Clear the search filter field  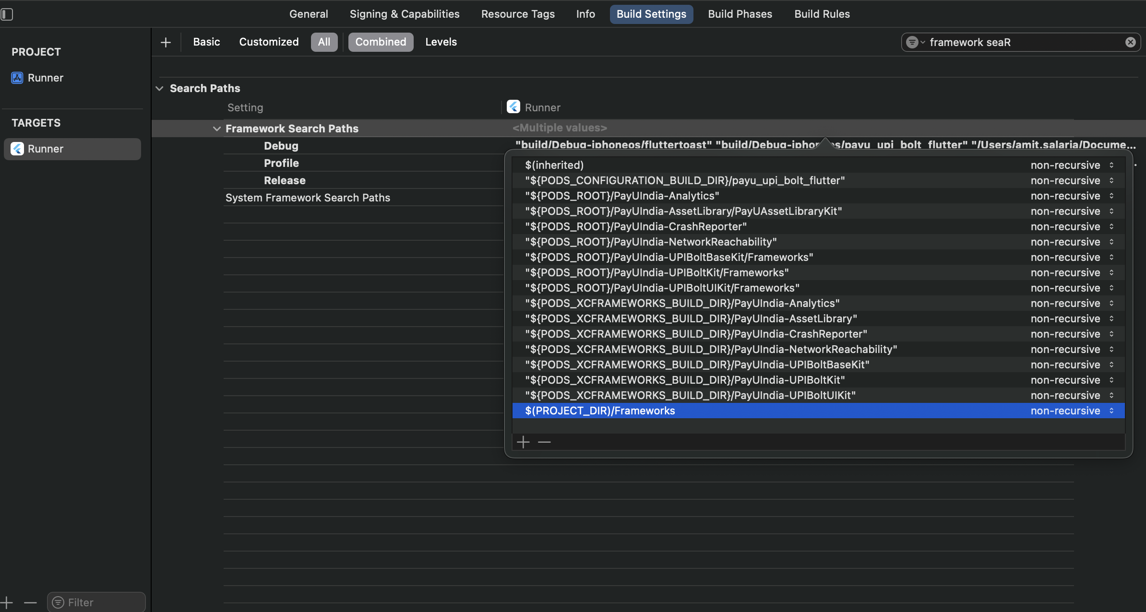[1130, 42]
